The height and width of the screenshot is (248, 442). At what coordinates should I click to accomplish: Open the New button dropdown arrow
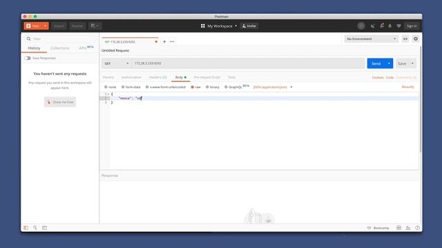[45, 26]
